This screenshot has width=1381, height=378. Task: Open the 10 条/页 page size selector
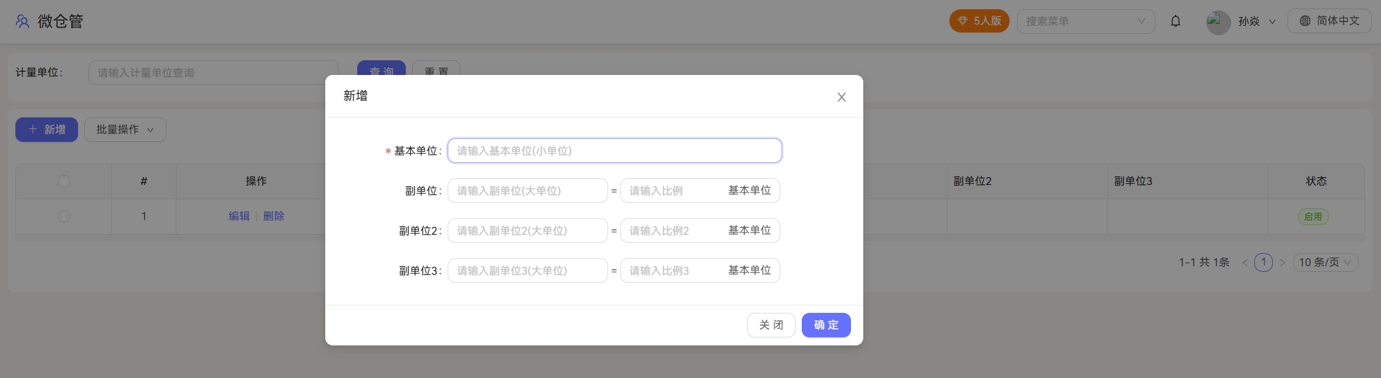1326,262
